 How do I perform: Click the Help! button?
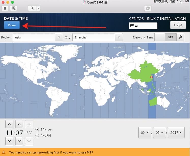[x=178, y=25]
